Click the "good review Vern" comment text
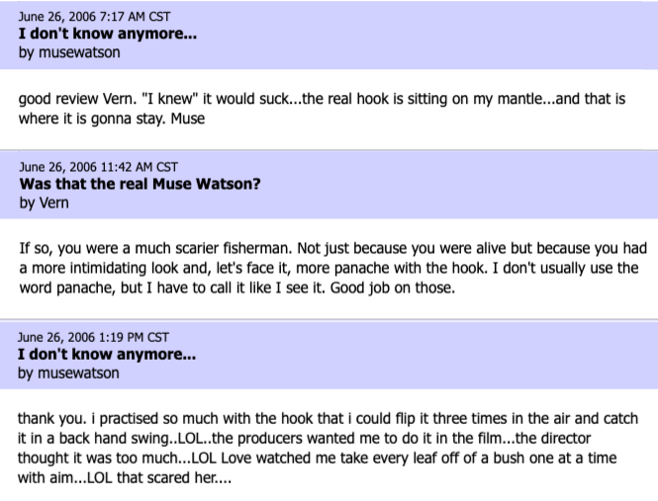 (x=322, y=109)
